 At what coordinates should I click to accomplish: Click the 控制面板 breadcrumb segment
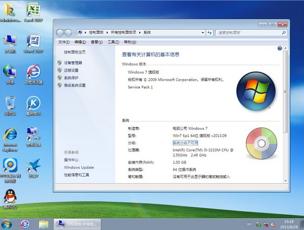(96, 33)
